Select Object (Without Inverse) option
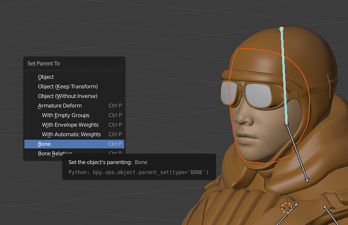 coord(74,96)
